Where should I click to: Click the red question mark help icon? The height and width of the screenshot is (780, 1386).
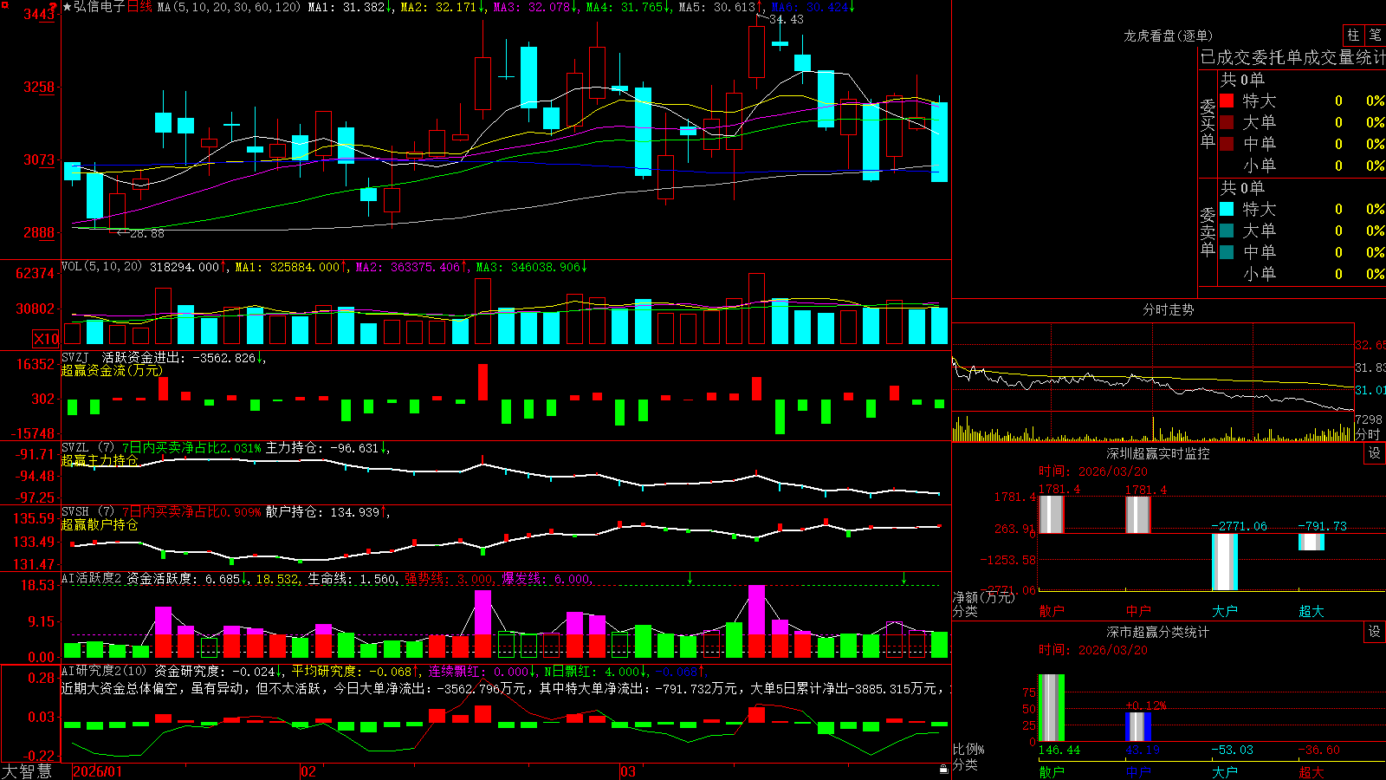(54, 7)
